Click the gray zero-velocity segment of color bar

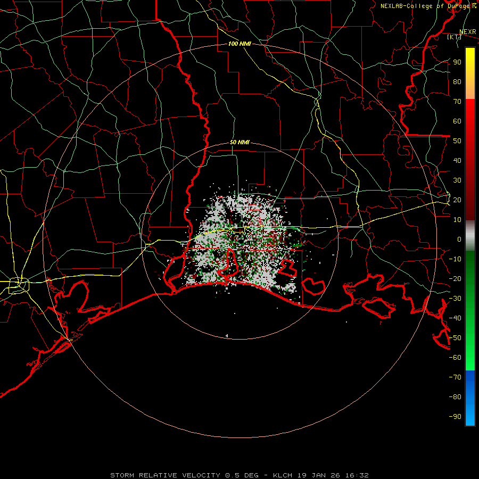pyautogui.click(x=470, y=236)
